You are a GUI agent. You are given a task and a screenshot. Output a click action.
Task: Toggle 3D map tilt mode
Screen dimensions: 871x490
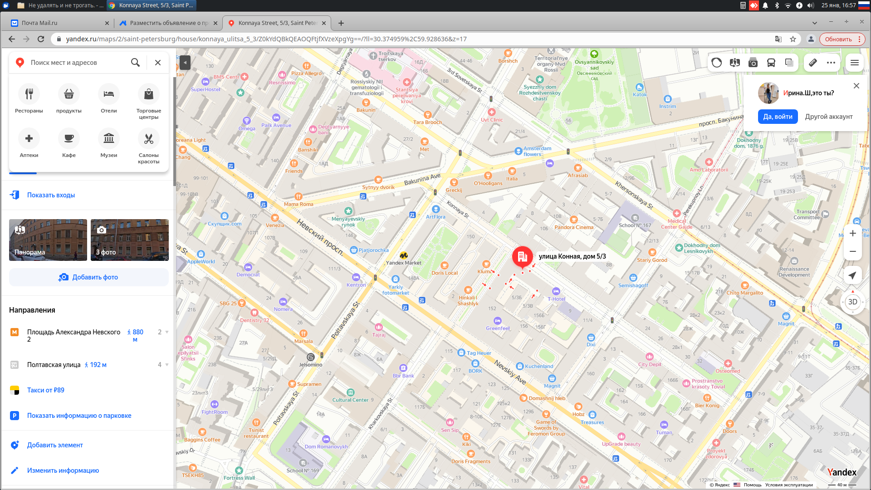(x=852, y=302)
